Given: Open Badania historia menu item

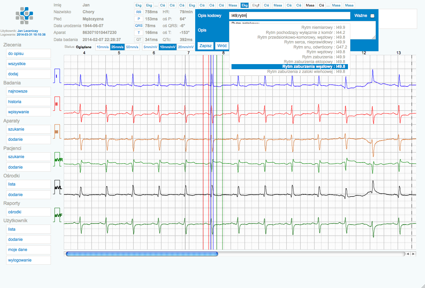Looking at the screenshot, I should [x=29, y=102].
